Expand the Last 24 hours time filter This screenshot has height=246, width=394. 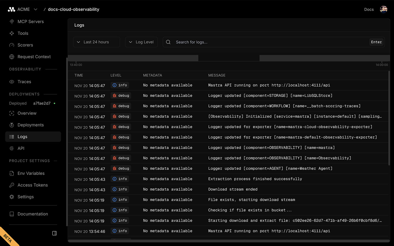pyautogui.click(x=96, y=42)
